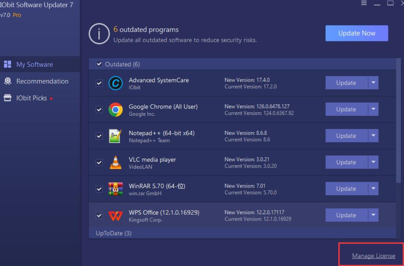This screenshot has height=266, width=404.
Task: Uncheck WPS Office checkbox
Action: coord(99,215)
